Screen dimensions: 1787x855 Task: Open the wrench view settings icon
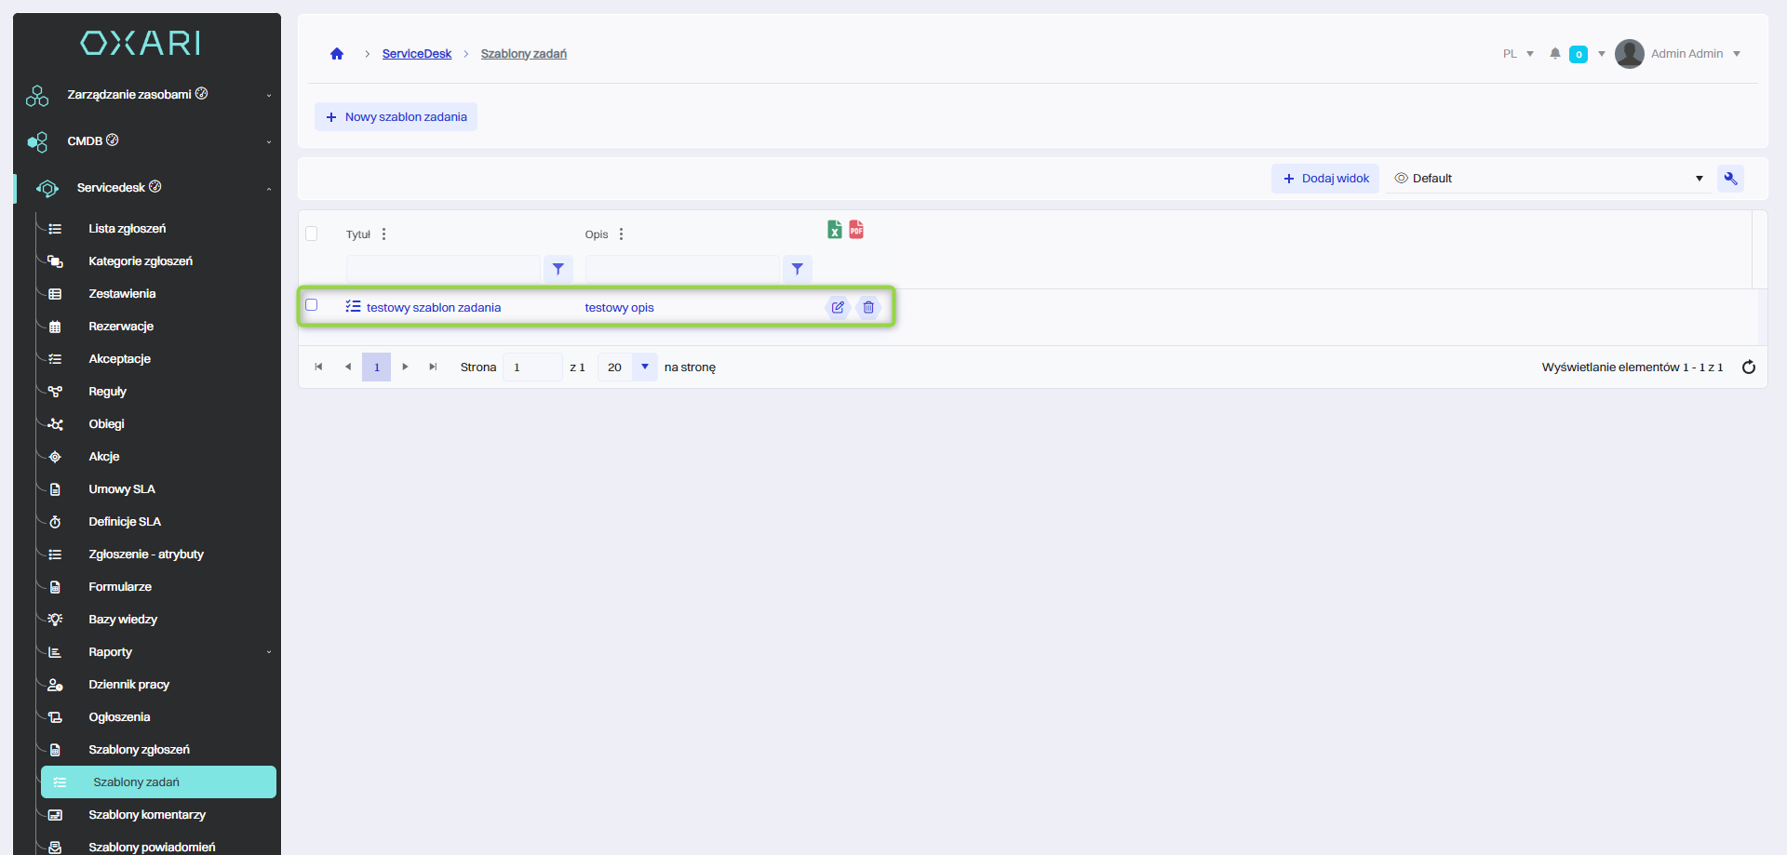tap(1730, 179)
